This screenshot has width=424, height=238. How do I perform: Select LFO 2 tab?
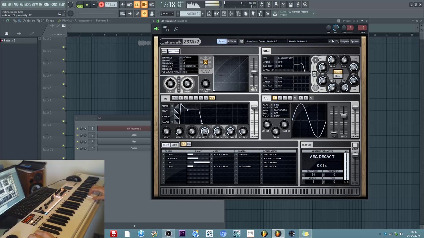[x=280, y=98]
